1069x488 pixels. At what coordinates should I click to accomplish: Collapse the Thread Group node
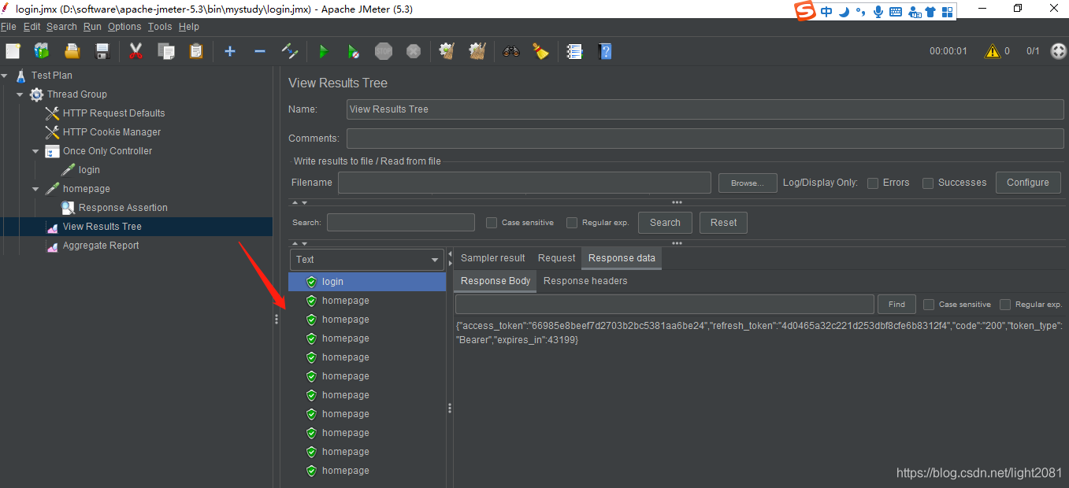coord(20,94)
